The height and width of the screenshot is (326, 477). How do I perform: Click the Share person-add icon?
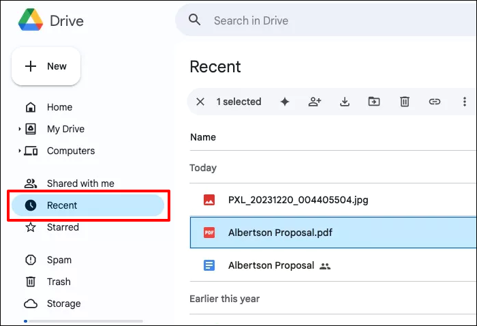tap(315, 102)
